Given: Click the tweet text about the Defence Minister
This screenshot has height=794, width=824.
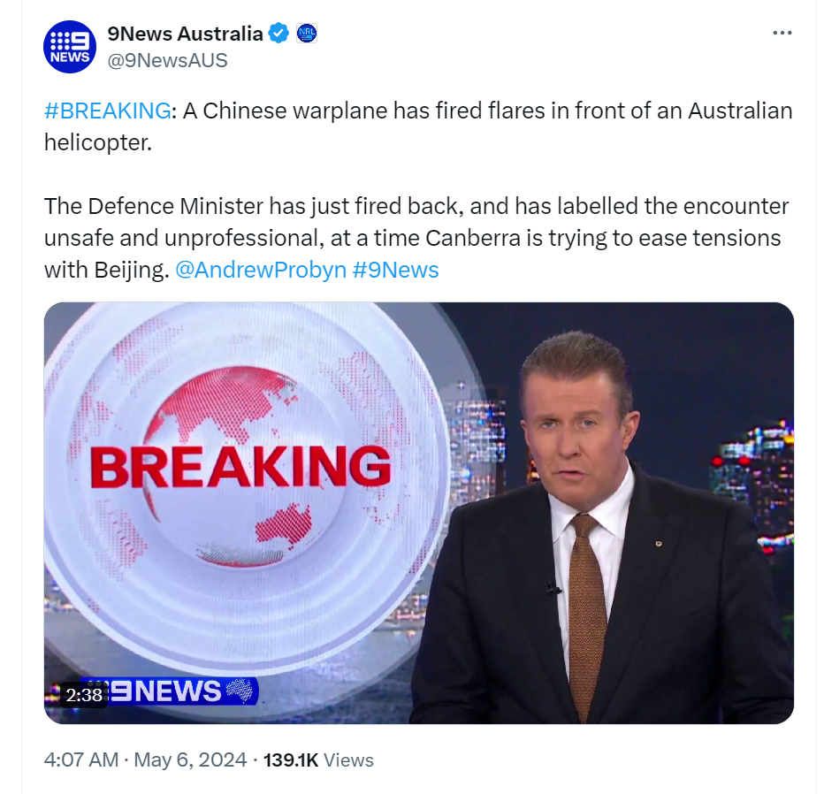Looking at the screenshot, I should coord(416,238).
